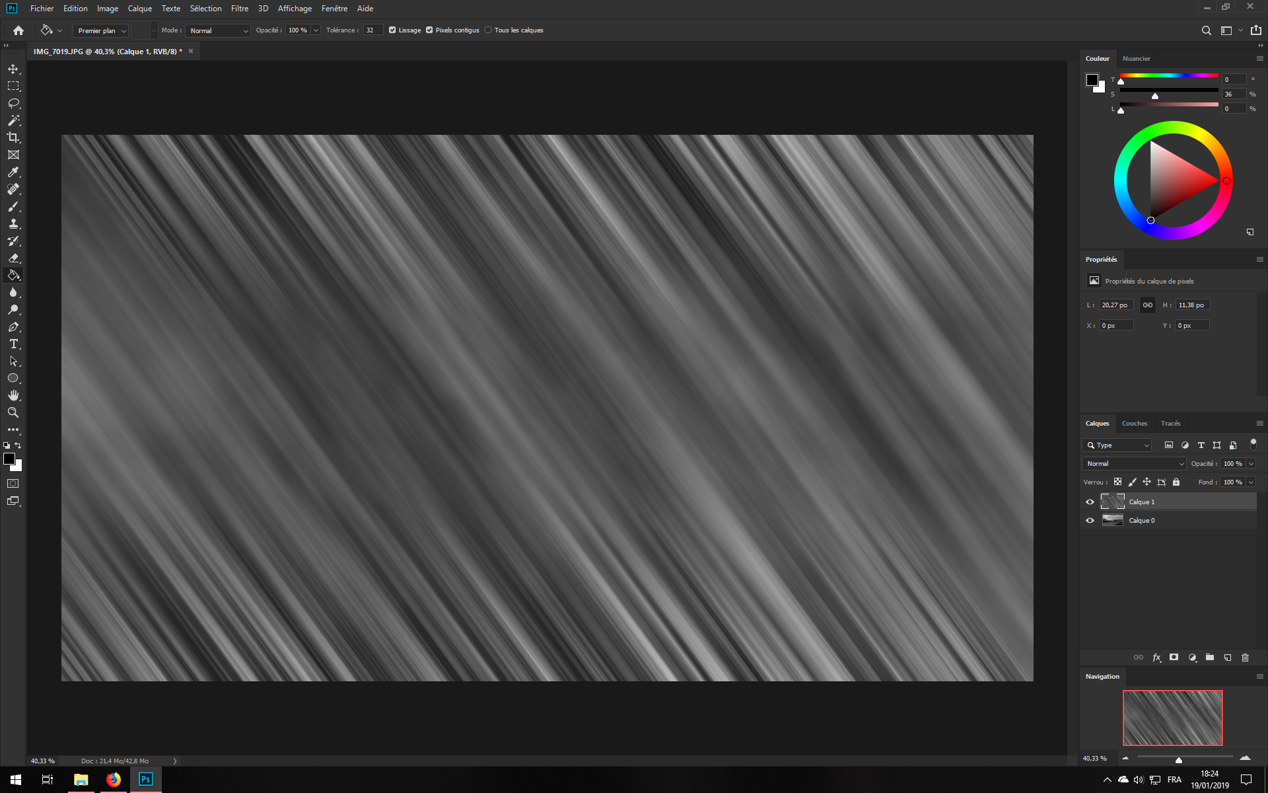Image resolution: width=1268 pixels, height=793 pixels.
Task: Add a layer mask to Calque 1
Action: 1174,657
